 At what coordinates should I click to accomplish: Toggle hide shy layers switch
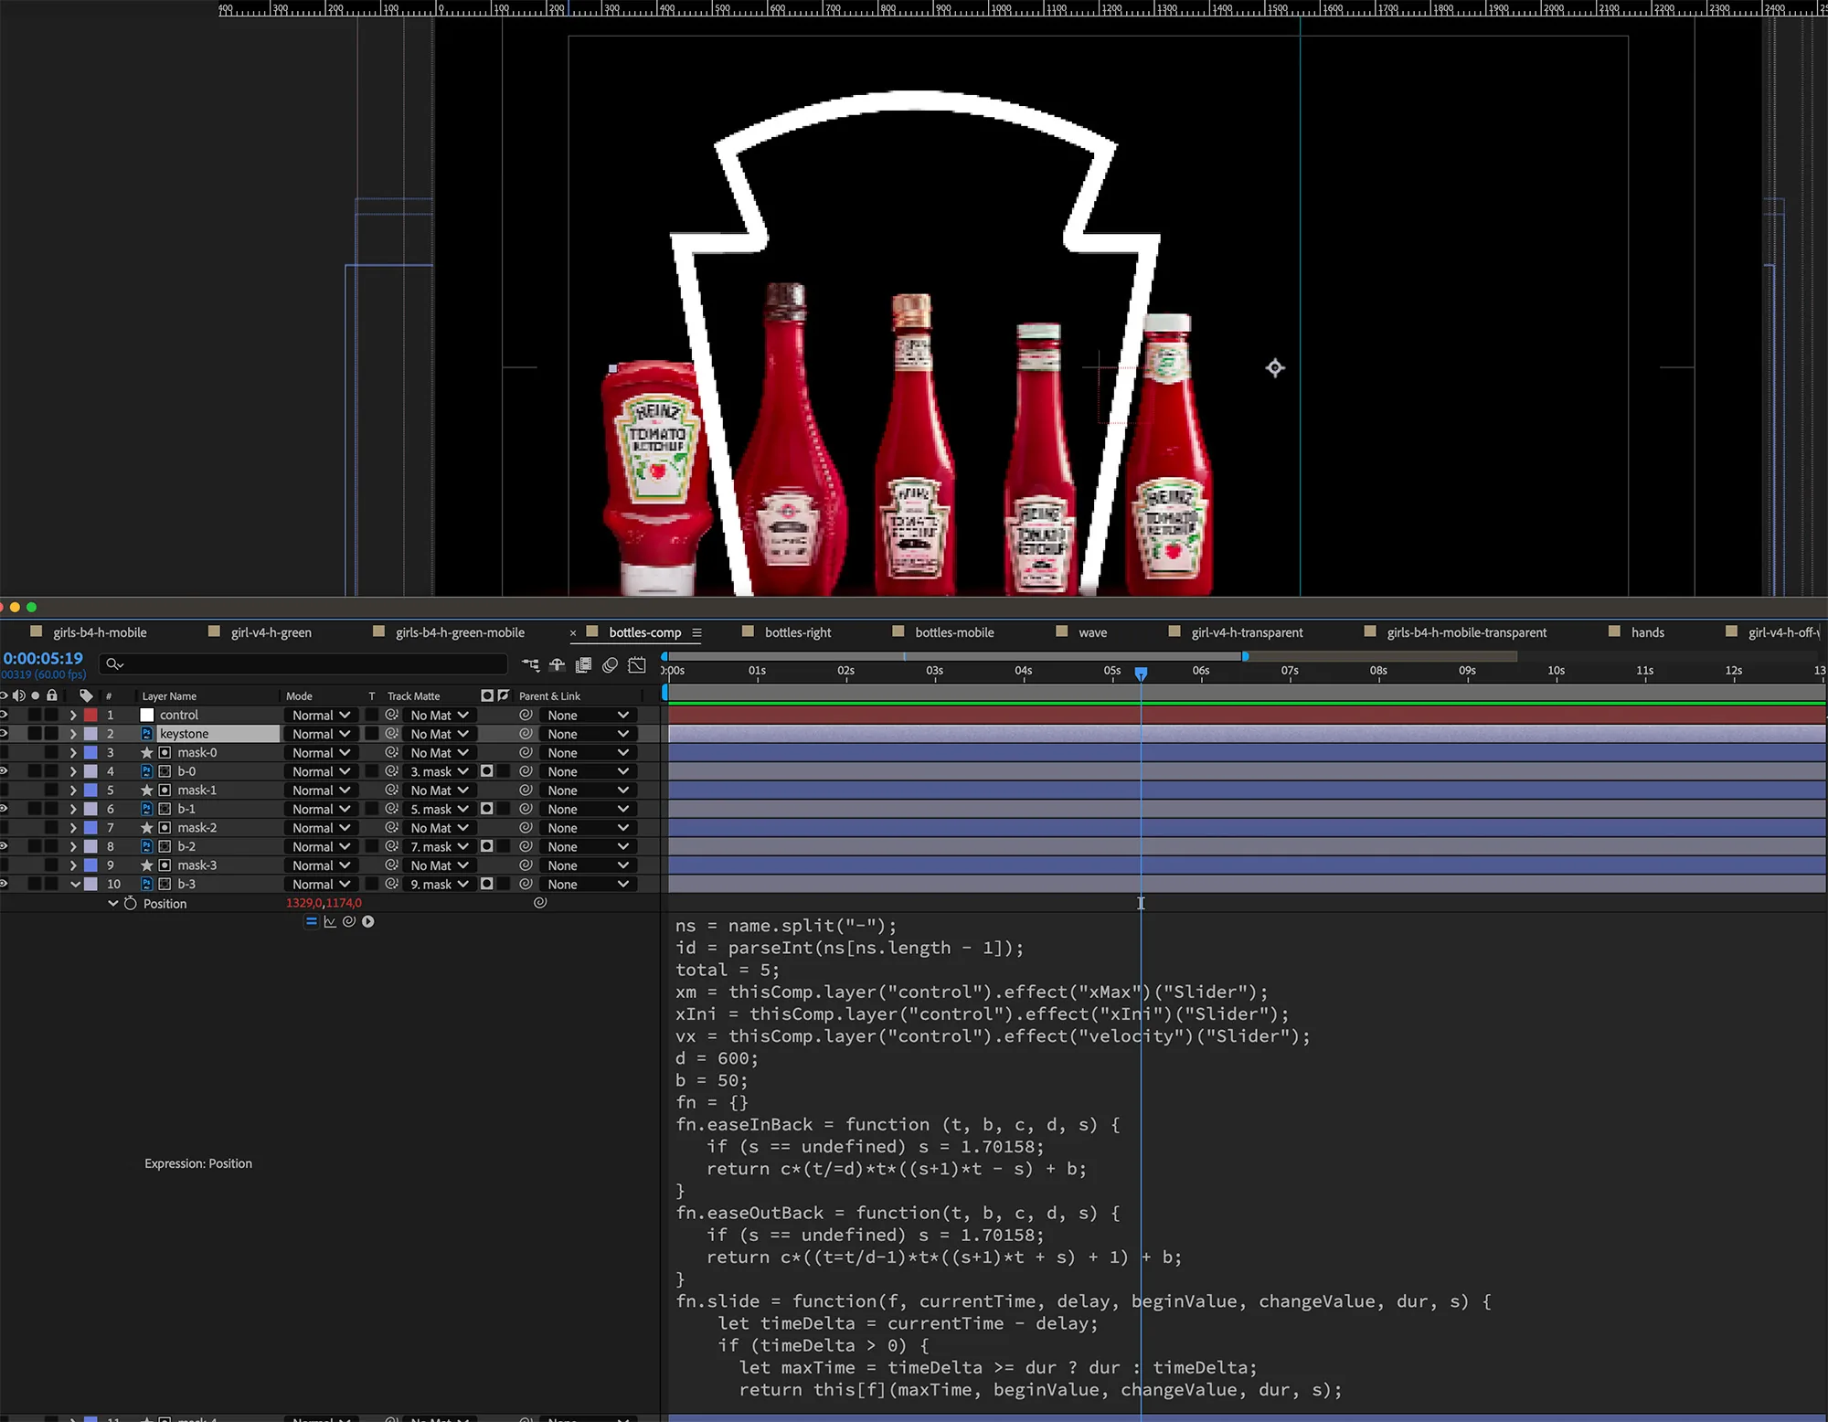coord(557,664)
